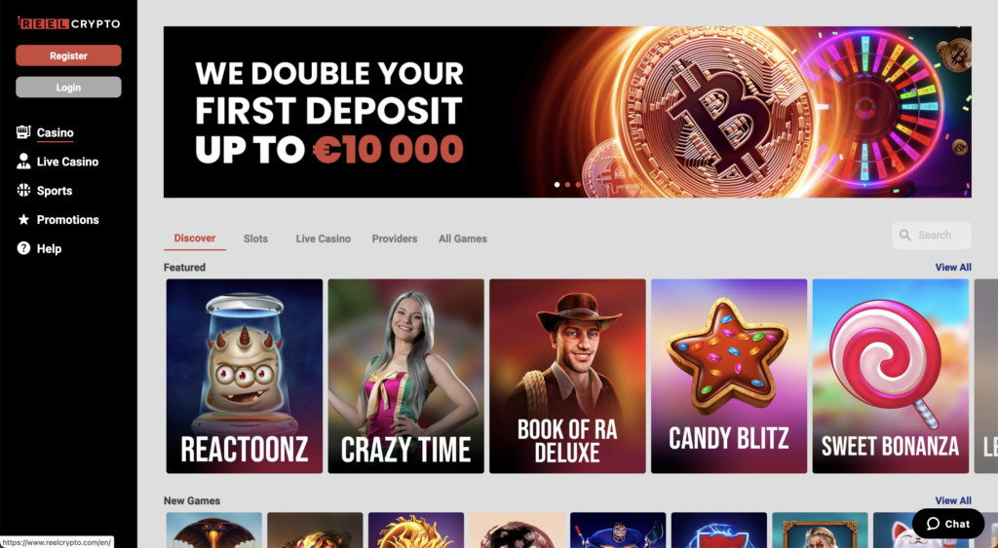Viewport: 998px width, 548px height.
Task: Click the Reel Crypto logo
Action: pos(69,23)
